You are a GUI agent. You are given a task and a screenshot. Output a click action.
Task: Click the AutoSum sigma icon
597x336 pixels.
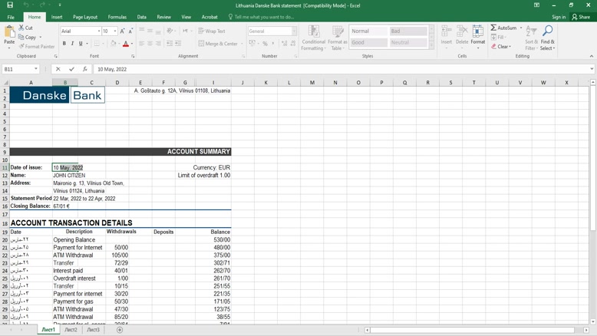(x=494, y=28)
